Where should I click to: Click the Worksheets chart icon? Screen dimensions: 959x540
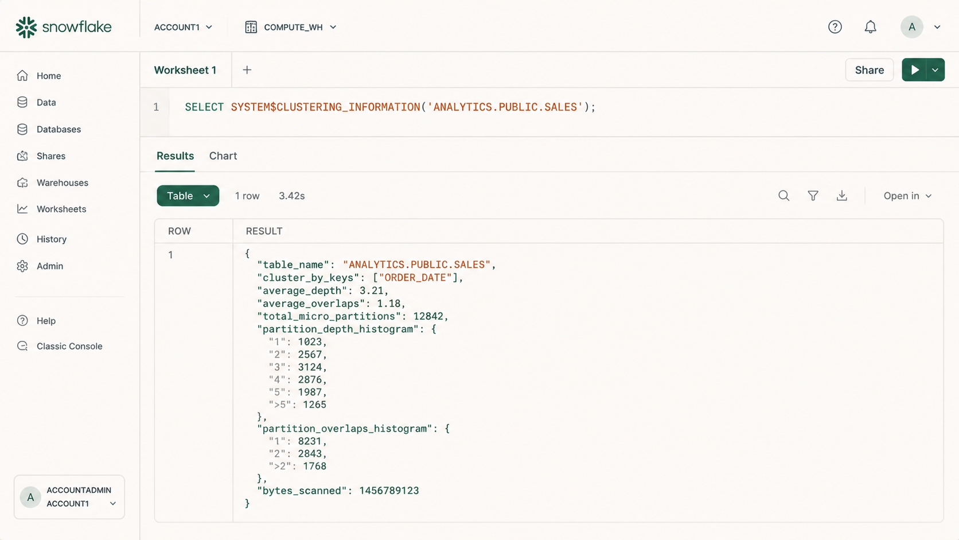click(x=22, y=209)
